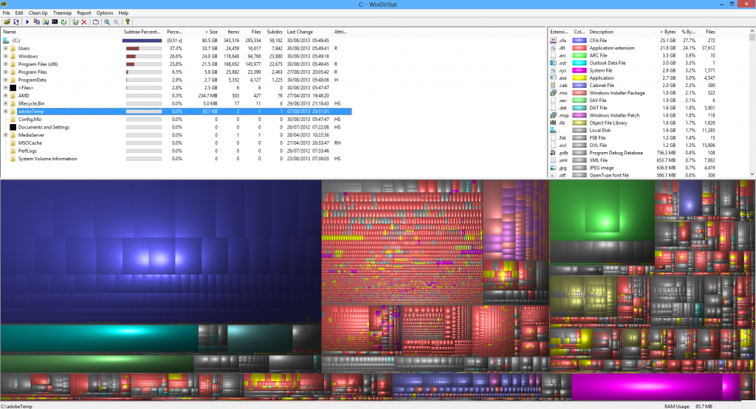756x409 pixels.
Task: Open the Edit menu
Action: point(19,13)
